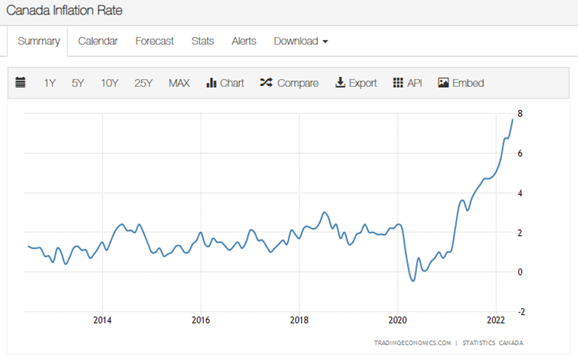This screenshot has width=578, height=361.
Task: Click the STATISTICS CANADA source text
Action: [493, 343]
